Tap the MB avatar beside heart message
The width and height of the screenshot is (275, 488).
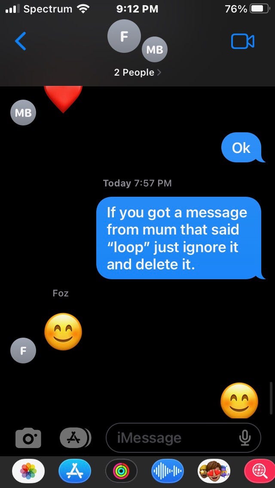point(23,113)
